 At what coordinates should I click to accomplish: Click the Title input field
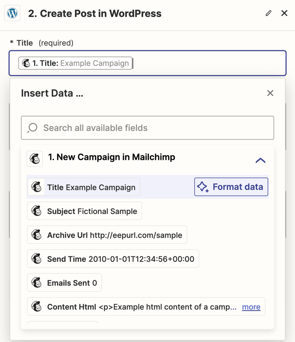pos(147,63)
